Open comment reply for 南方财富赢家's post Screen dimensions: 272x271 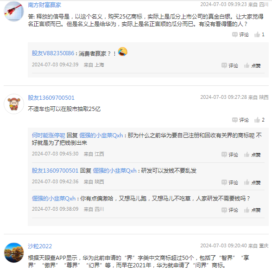coord(240,34)
